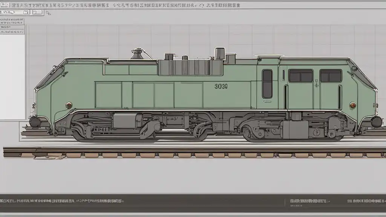The width and height of the screenshot is (386, 217).
Task: Open the dropdown field below the top toolbar
Action: pyautogui.click(x=14, y=12)
